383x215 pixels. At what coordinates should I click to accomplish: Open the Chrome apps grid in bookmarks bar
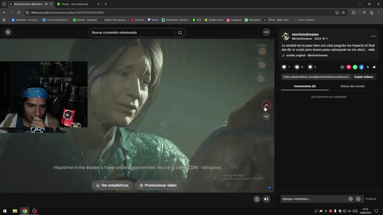[4, 20]
